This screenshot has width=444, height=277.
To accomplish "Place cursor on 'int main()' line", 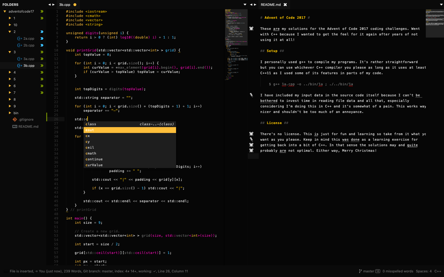I will pyautogui.click(x=79, y=218).
